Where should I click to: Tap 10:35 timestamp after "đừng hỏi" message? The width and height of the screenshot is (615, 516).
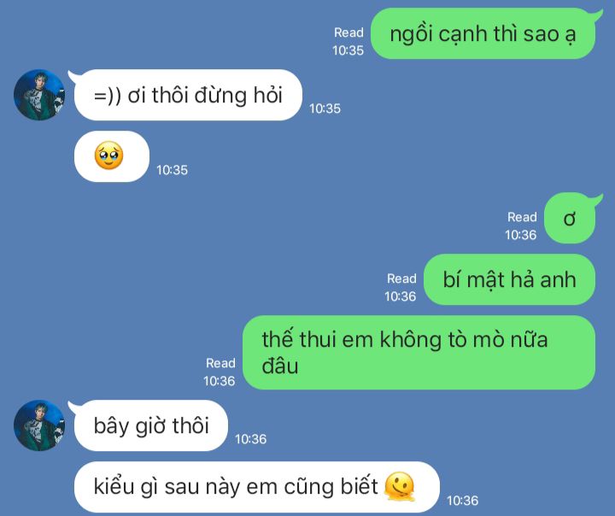tap(325, 108)
